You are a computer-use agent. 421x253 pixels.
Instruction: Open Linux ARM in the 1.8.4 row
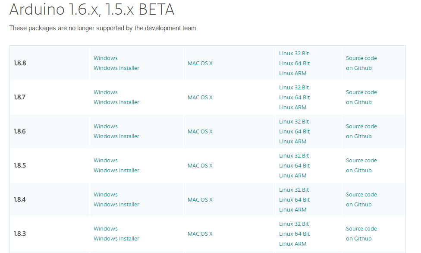pos(292,210)
